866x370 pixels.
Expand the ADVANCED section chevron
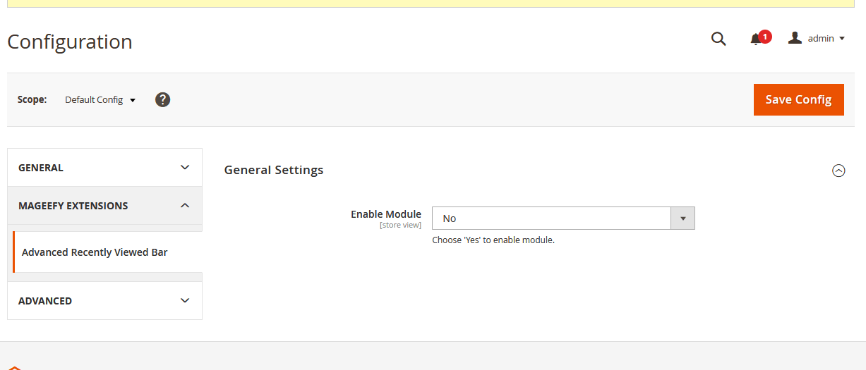[185, 301]
